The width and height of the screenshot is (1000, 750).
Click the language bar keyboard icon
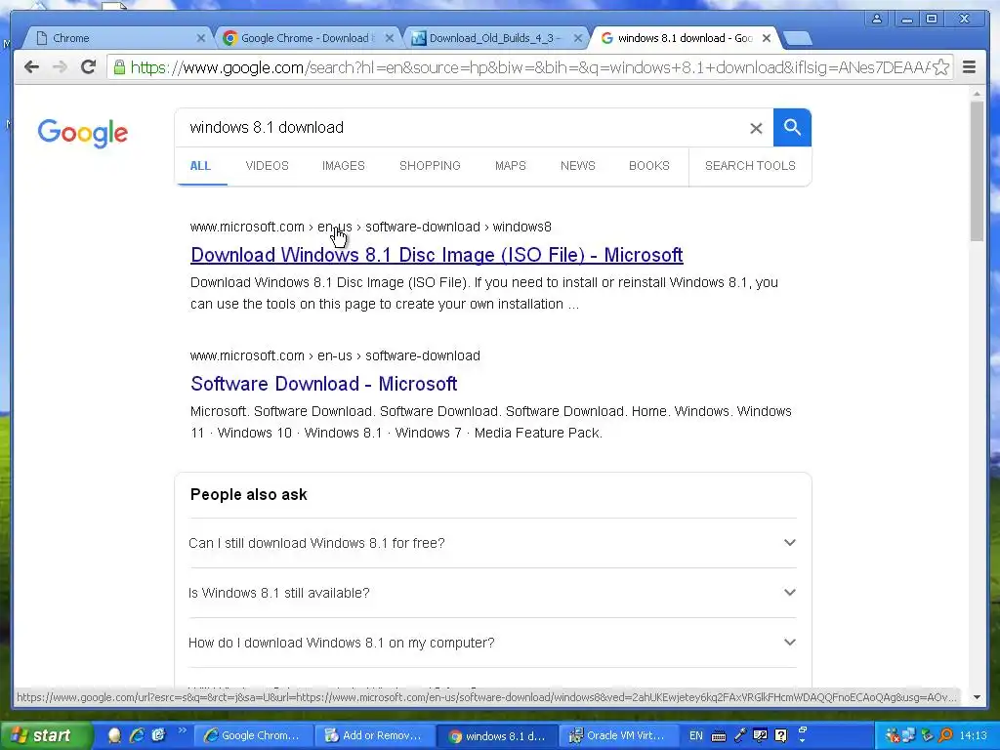coord(719,736)
